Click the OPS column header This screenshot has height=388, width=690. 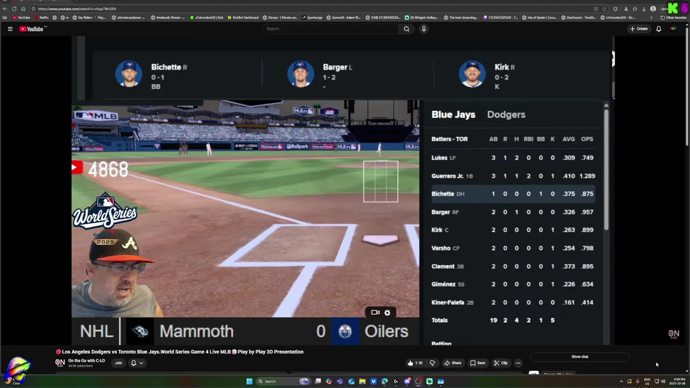coord(587,139)
